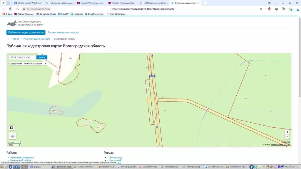Image resolution: width=301 pixels, height=169 pixels.
Task: Switch to ЕГРН зем участок tab
Action: [154, 3]
